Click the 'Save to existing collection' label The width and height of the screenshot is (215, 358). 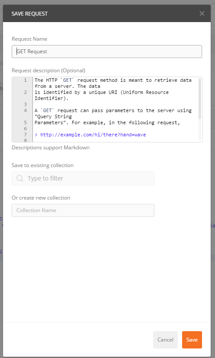click(x=43, y=165)
